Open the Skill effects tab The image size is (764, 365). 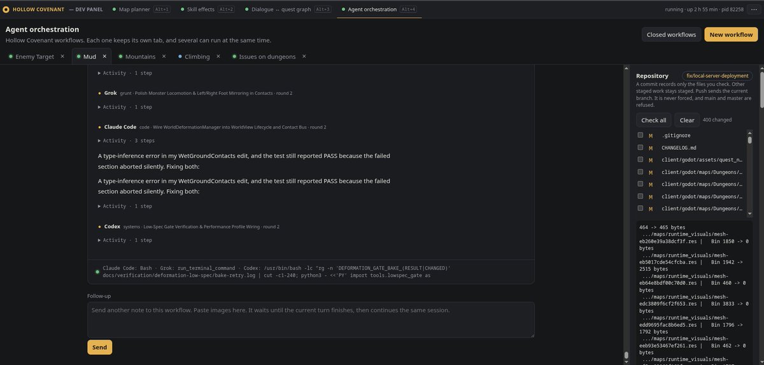click(208, 10)
